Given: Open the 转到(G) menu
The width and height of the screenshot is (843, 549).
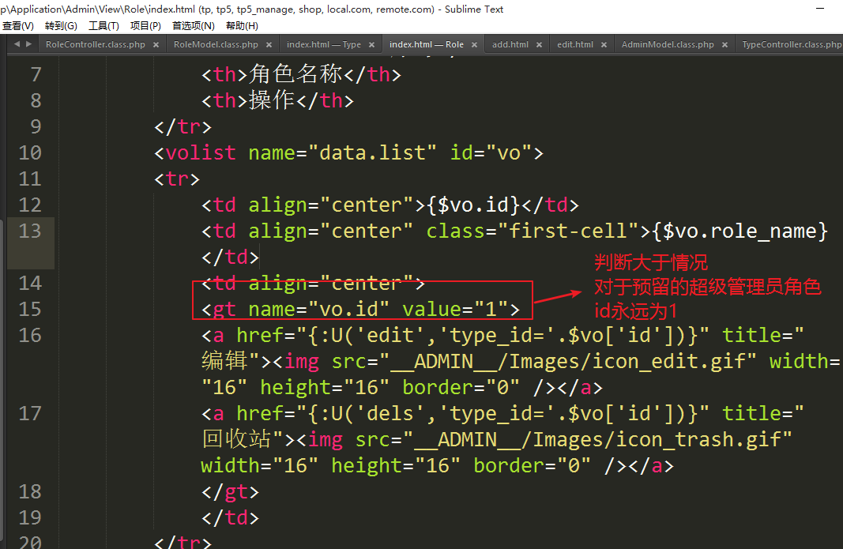Looking at the screenshot, I should pos(61,26).
